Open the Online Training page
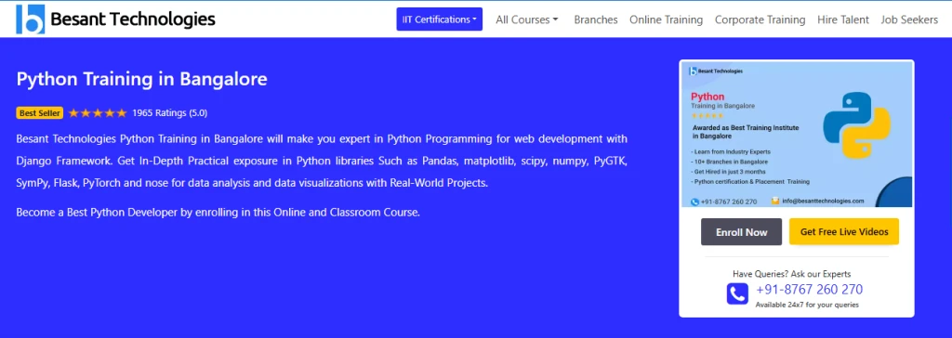The image size is (952, 338). 666,20
